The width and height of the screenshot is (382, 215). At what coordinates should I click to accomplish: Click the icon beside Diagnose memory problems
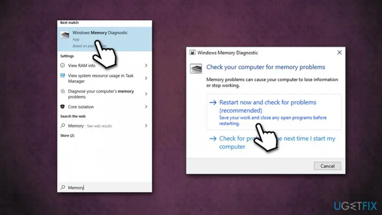63,91
